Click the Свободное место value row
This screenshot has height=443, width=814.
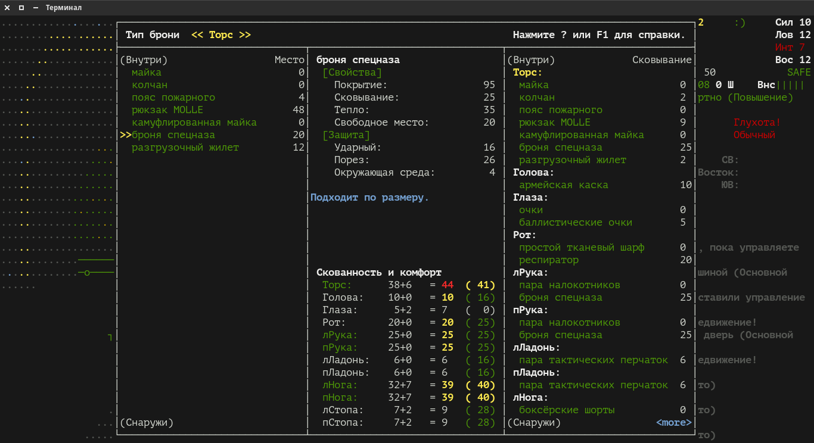pyautogui.click(x=415, y=123)
